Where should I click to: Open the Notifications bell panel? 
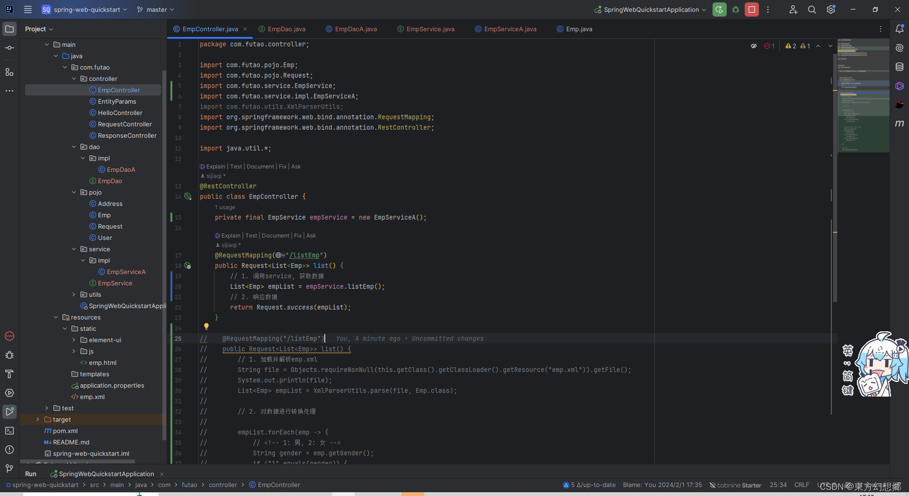pos(900,29)
